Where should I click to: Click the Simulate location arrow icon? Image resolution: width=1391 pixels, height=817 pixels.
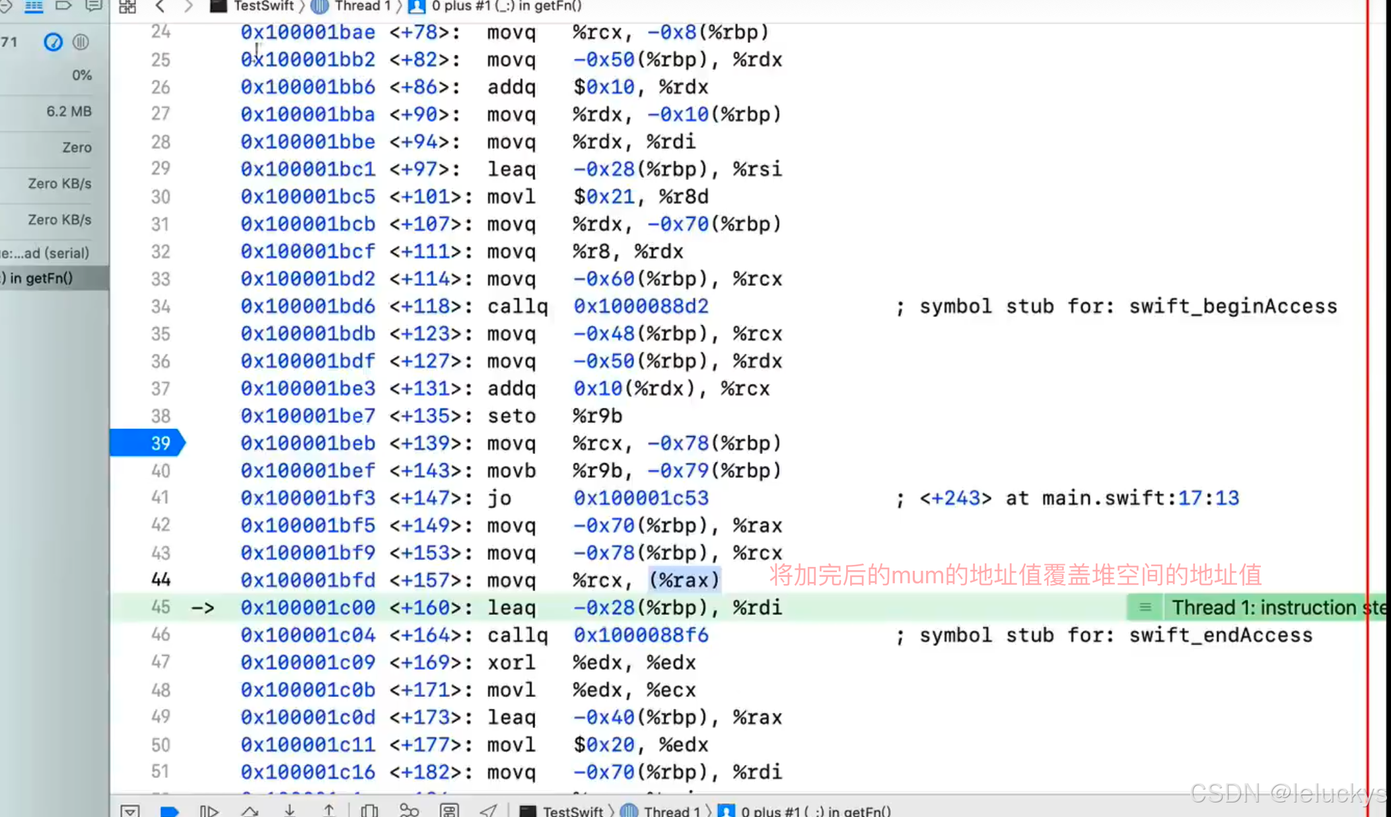pyautogui.click(x=489, y=810)
